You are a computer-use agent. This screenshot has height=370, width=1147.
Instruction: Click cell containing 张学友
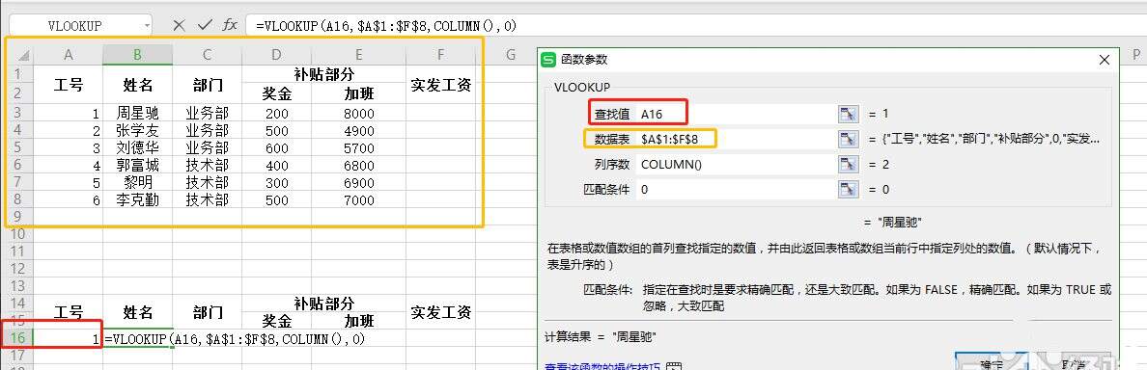click(137, 131)
